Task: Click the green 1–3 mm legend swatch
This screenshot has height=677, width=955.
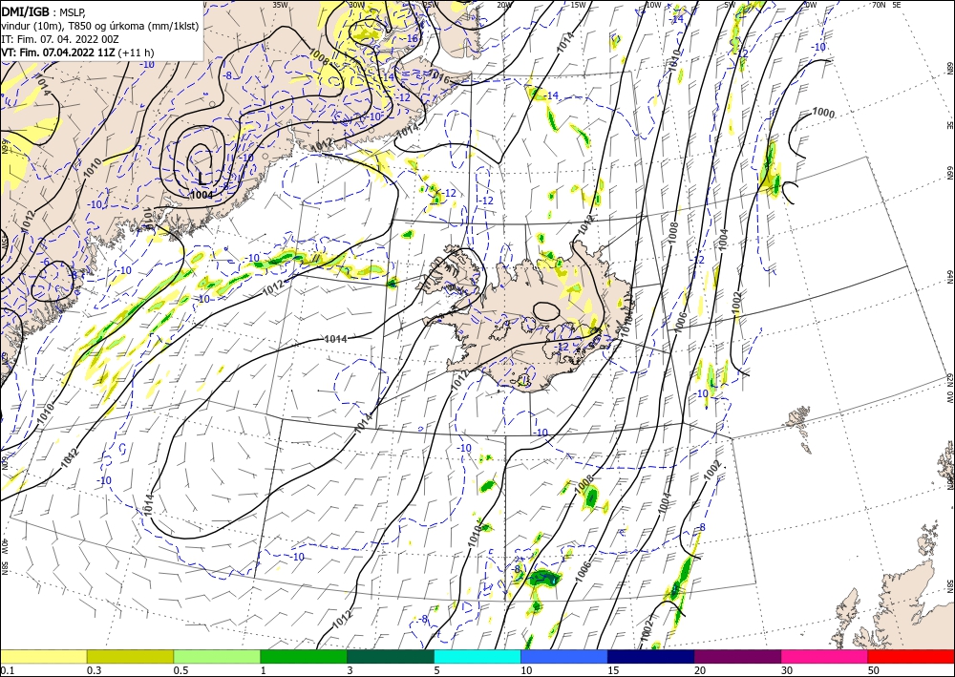Action: pos(304,656)
